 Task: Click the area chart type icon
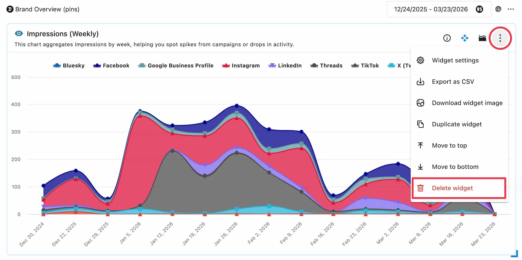tap(482, 38)
